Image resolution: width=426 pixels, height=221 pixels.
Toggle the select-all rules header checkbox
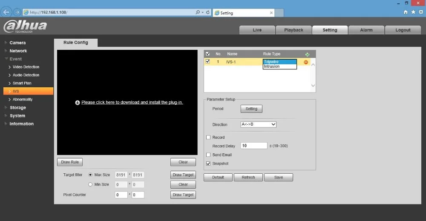207,54
